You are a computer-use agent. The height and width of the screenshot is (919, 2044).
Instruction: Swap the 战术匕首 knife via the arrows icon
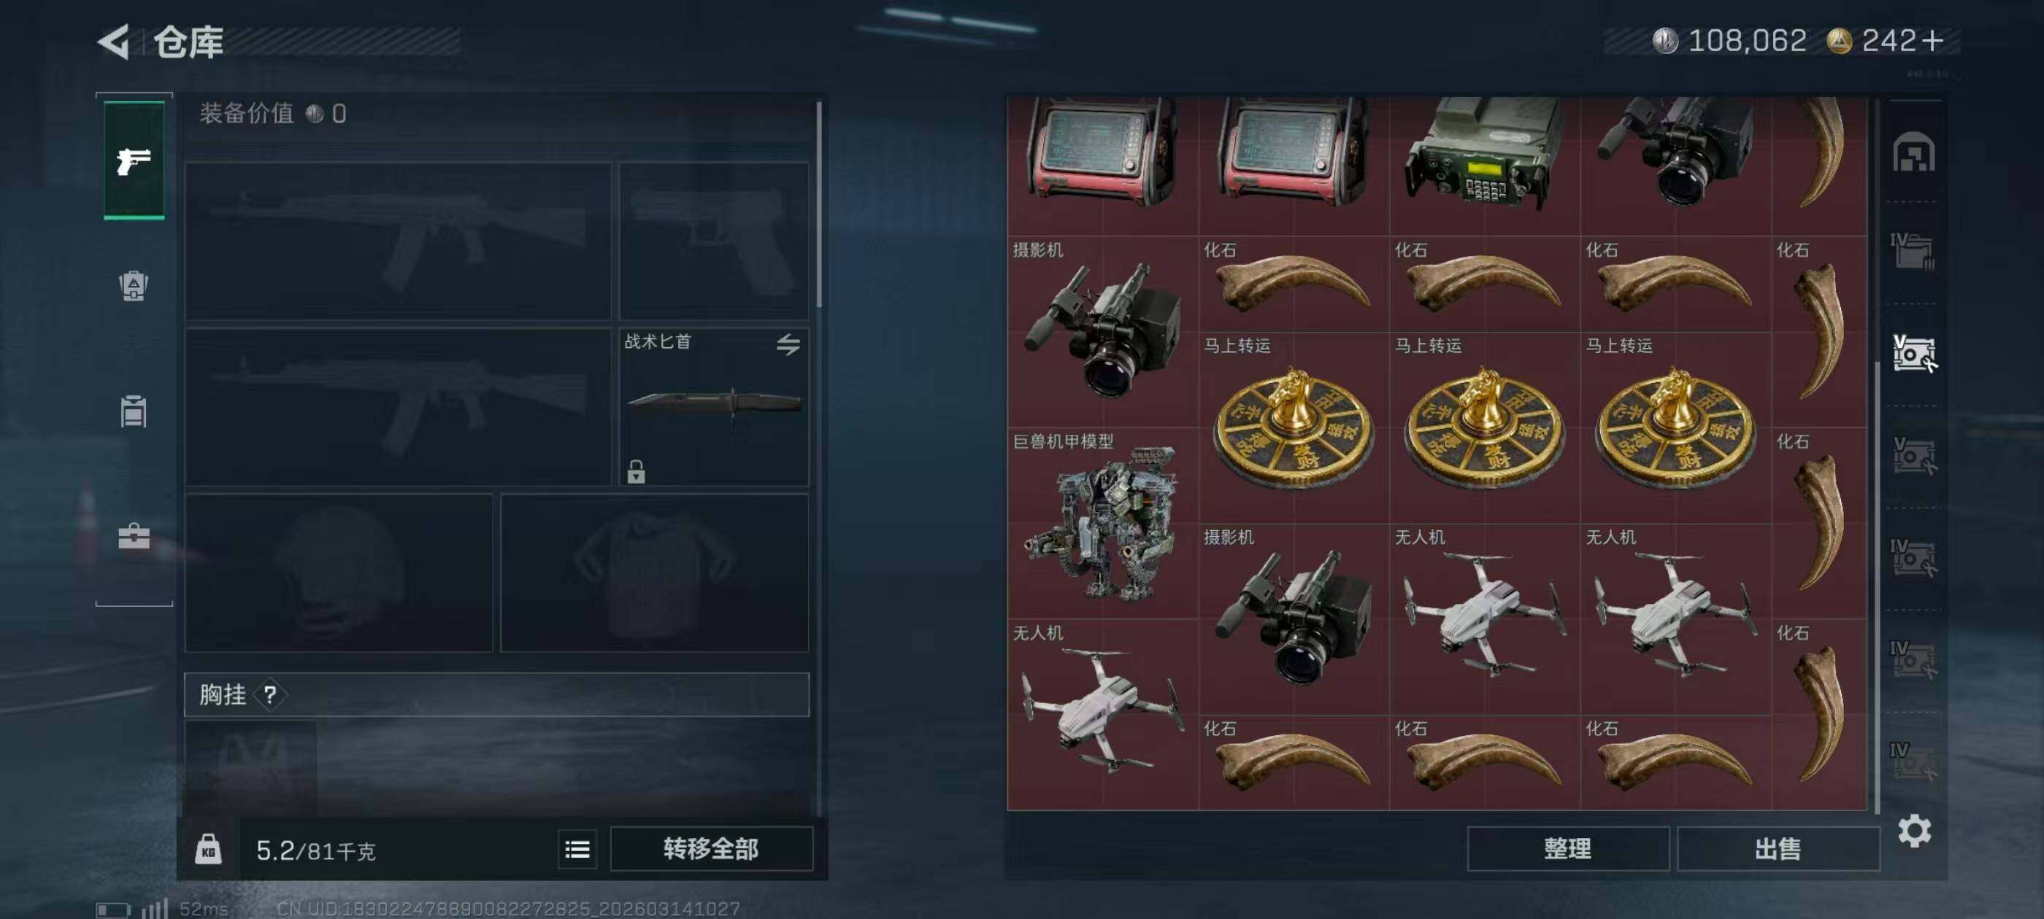click(787, 344)
